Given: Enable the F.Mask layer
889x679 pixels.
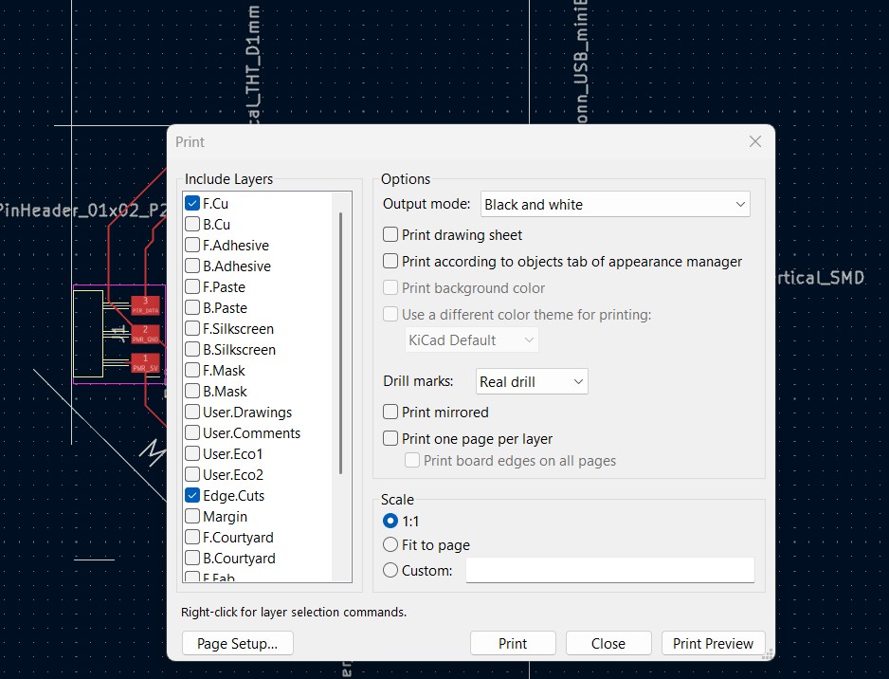Looking at the screenshot, I should coord(192,371).
